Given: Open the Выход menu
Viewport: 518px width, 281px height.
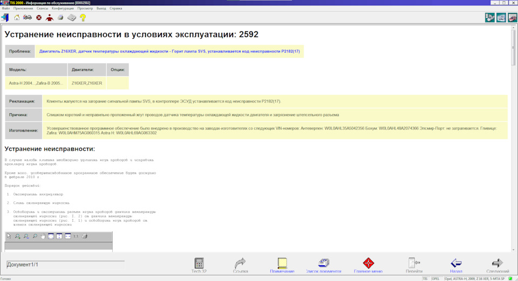Looking at the screenshot, I should point(101,8).
